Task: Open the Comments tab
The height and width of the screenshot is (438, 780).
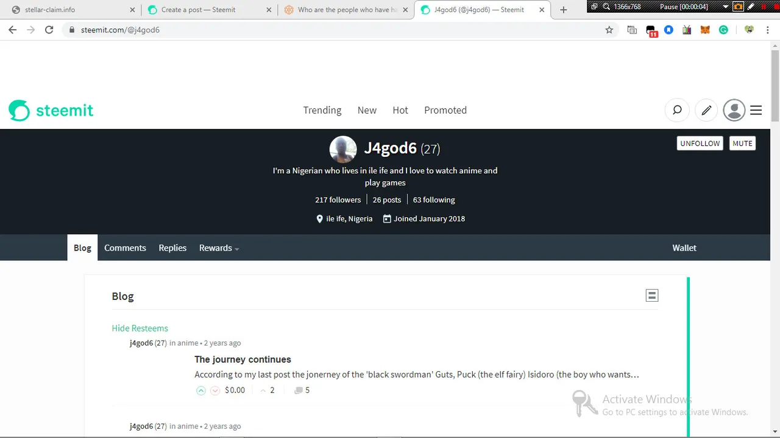Action: 125,248
